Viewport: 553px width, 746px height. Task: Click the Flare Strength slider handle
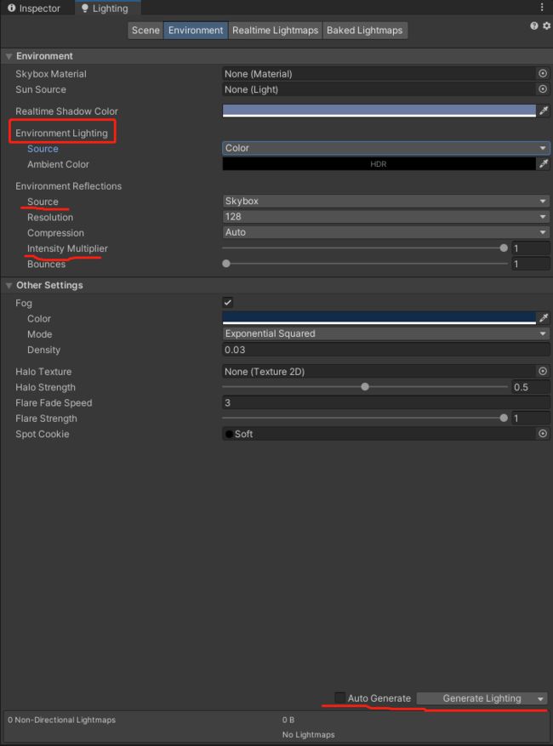504,418
